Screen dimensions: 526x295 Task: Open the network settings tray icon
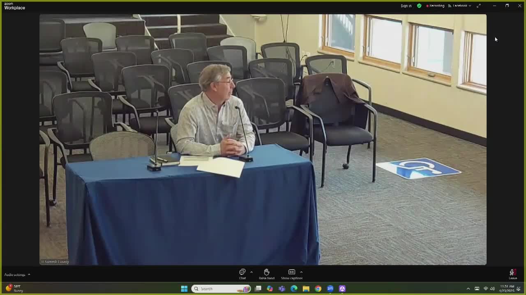486,288
